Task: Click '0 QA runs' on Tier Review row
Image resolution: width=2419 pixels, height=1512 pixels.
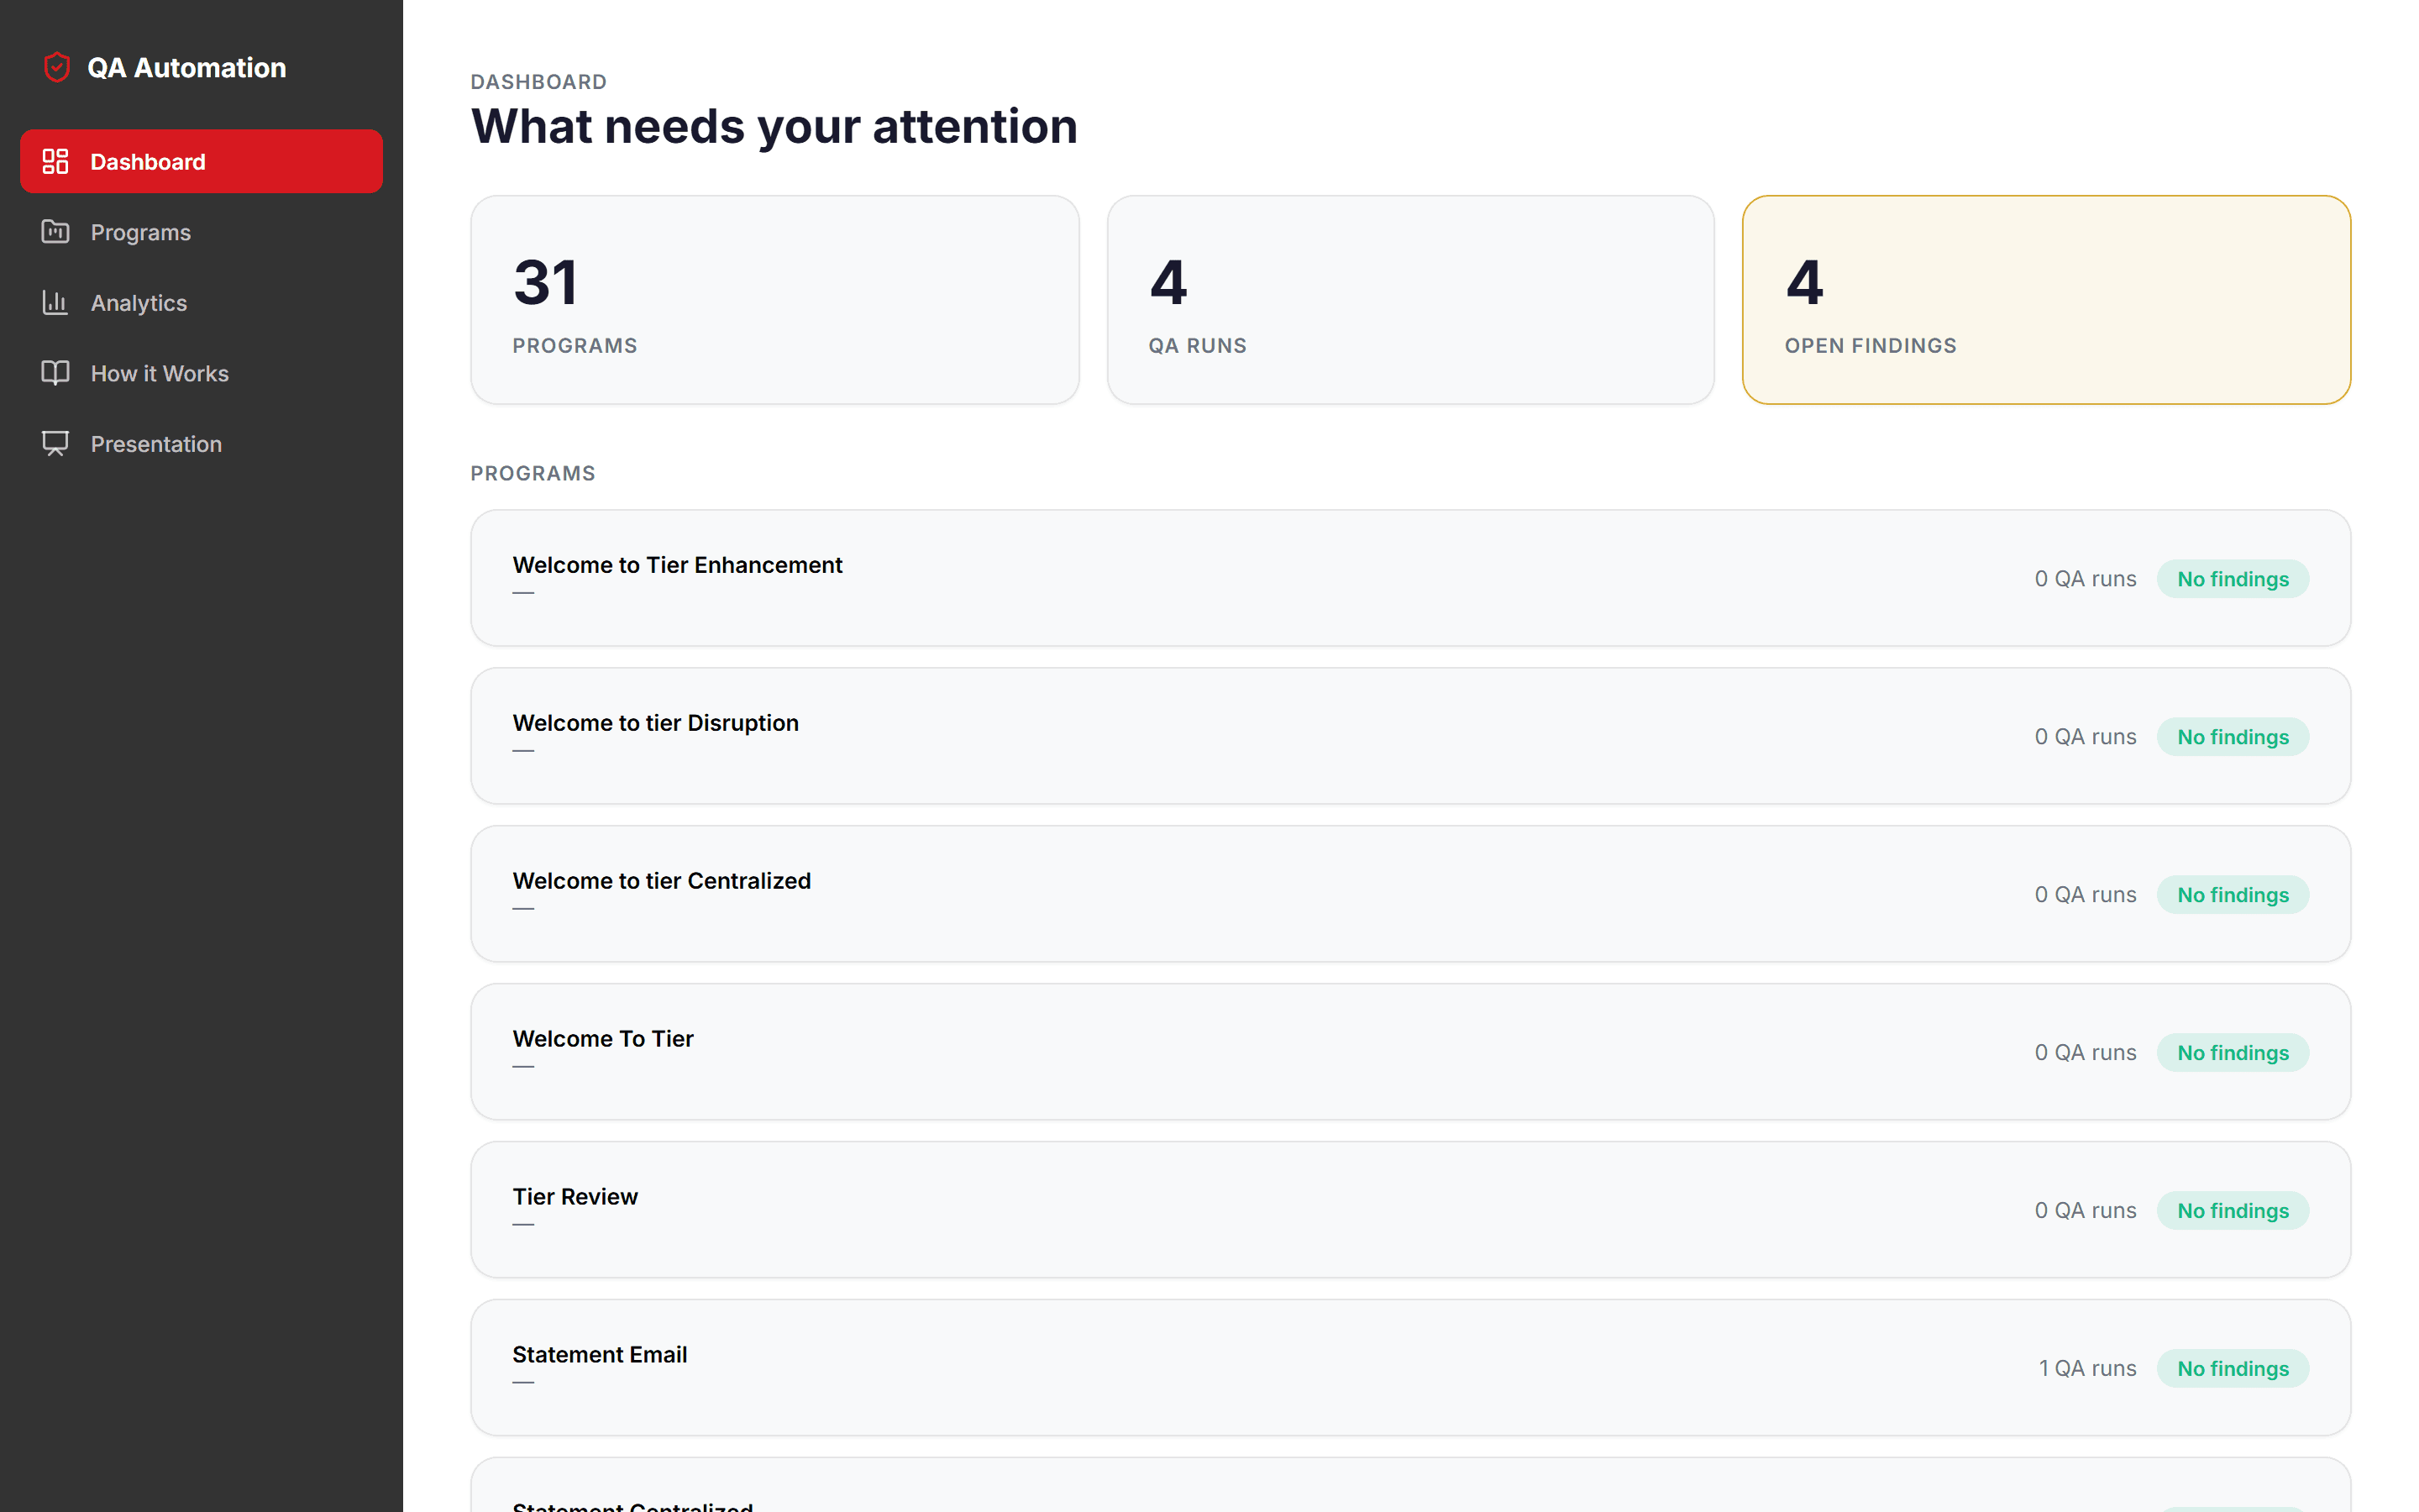Action: [x=2086, y=1210]
